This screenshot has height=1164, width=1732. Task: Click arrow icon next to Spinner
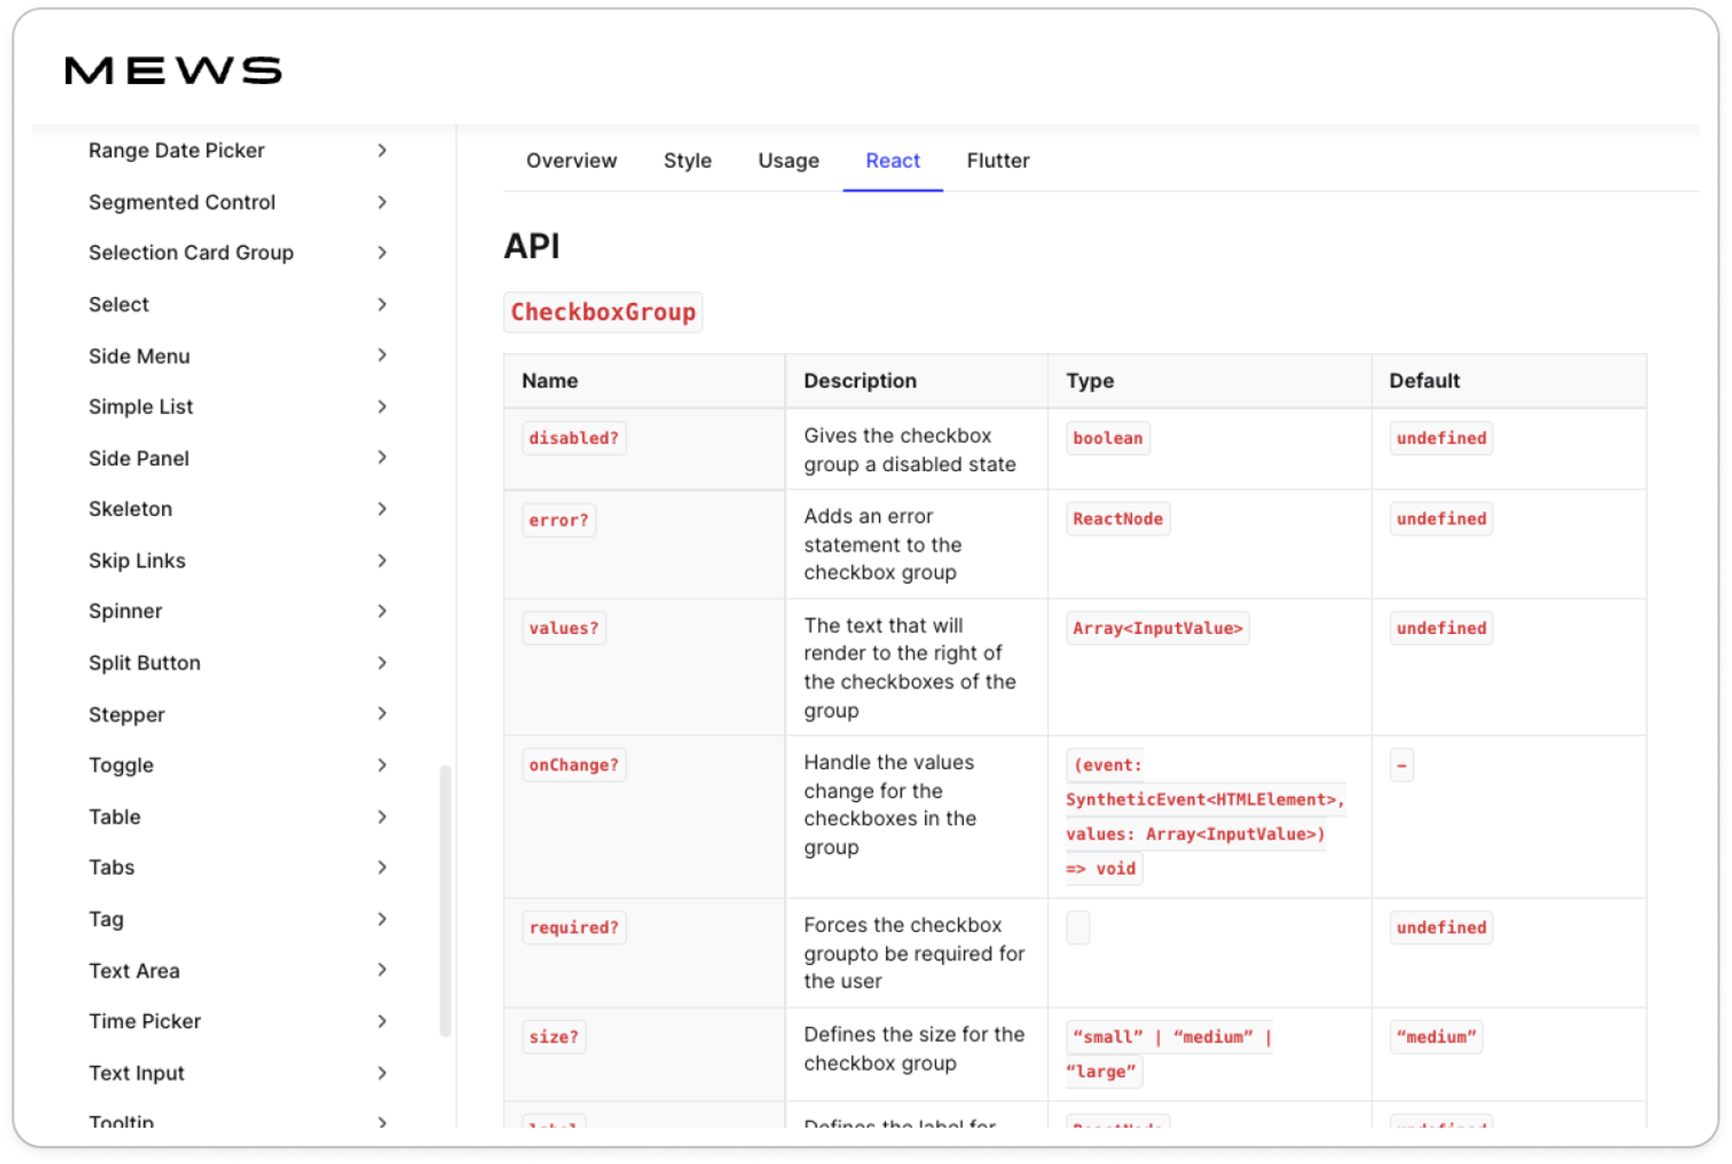(382, 611)
